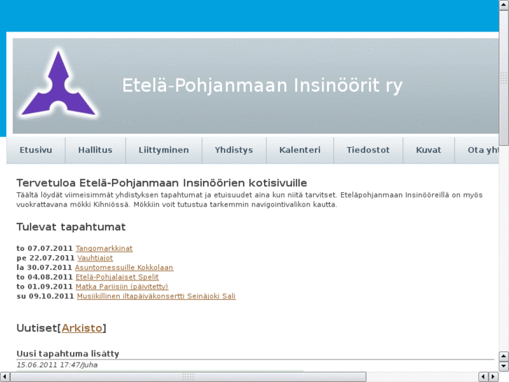The image size is (509, 382).
Task: Follow the Asuntomessuille Kokkolaan link
Action: coord(124,268)
